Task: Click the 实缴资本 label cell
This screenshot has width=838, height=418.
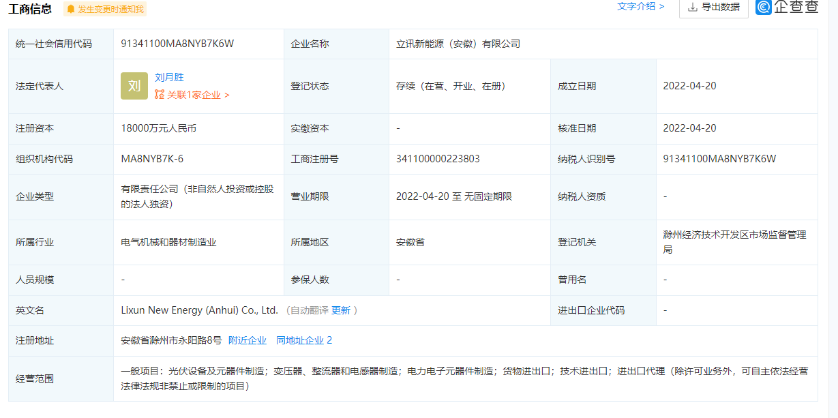Action: (336, 128)
